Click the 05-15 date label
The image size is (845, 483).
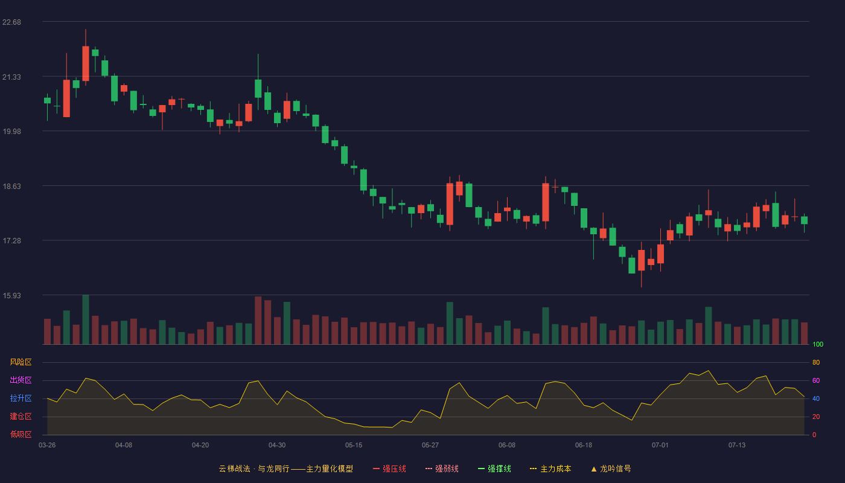[x=354, y=445]
